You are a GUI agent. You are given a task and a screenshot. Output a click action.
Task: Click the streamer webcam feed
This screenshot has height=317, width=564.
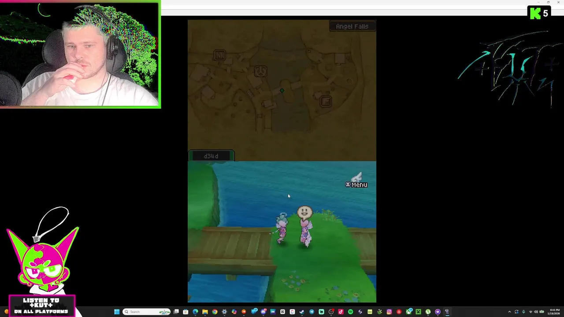point(80,55)
